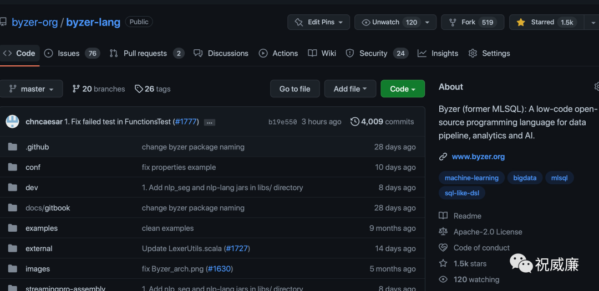Screen dimensions: 599x291
Task: Toggle the Starred button
Action: [544, 22]
